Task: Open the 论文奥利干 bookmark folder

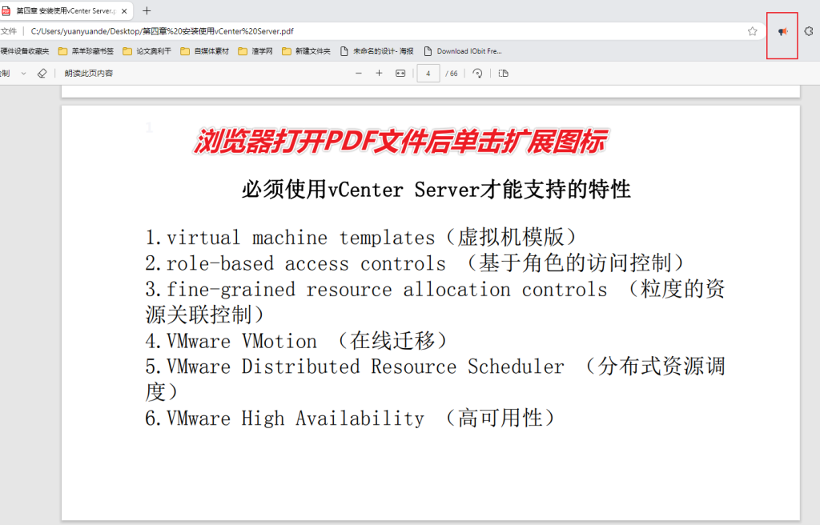Action: click(x=147, y=50)
